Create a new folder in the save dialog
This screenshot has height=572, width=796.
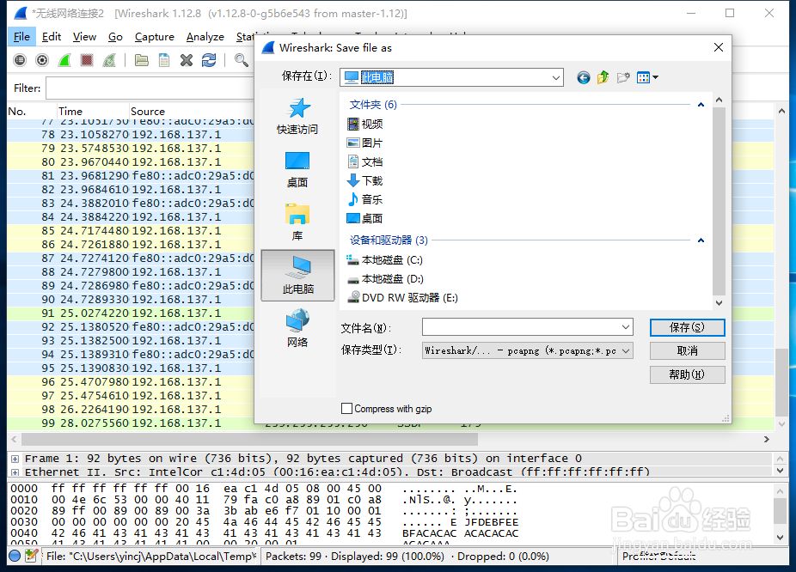623,77
